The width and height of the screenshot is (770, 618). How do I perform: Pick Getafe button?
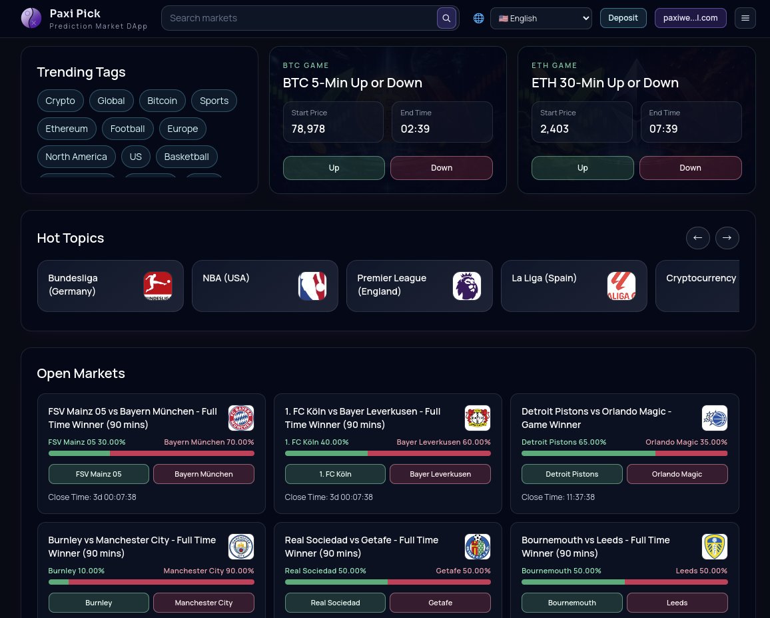click(x=440, y=603)
